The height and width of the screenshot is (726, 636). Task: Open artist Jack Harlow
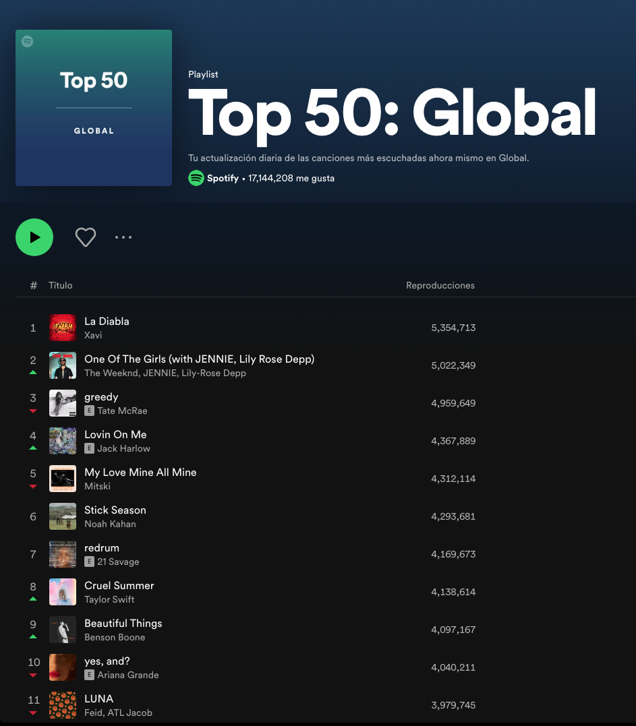123,449
